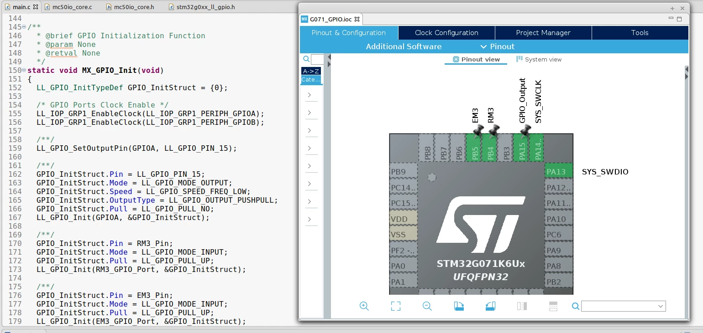The image size is (703, 333).
Task: Click Additional Software
Action: coord(404,46)
